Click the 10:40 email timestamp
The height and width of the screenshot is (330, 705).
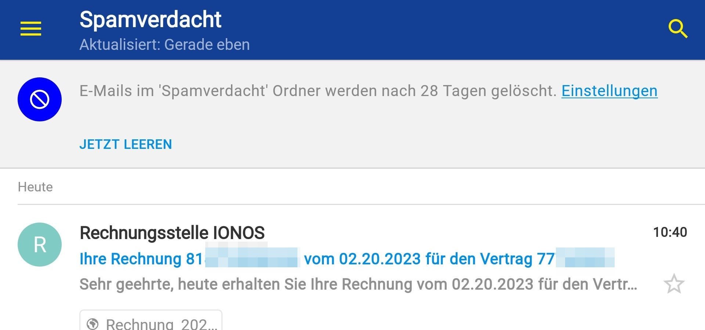(x=670, y=232)
